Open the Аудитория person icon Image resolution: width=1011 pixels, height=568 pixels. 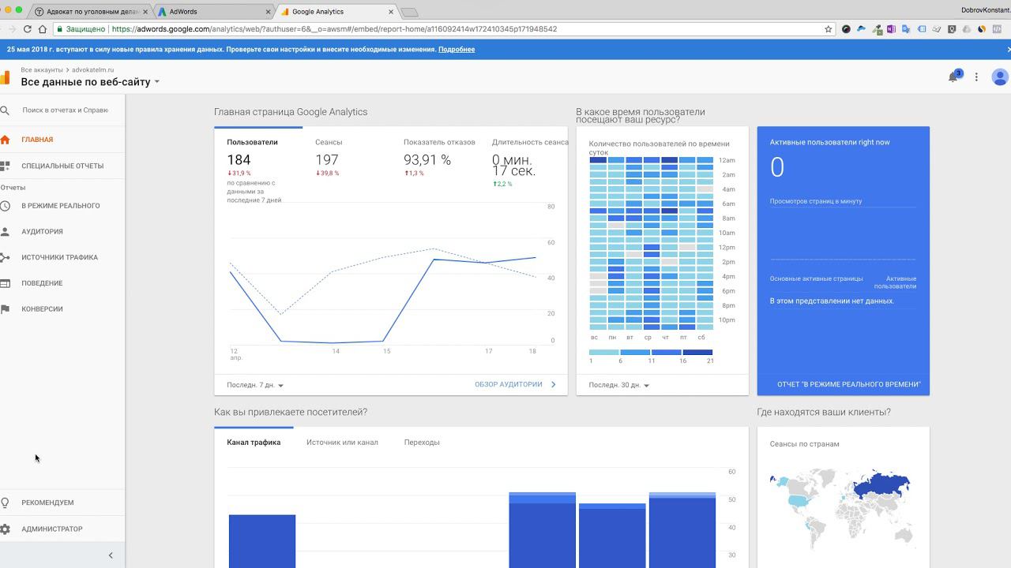tap(5, 232)
